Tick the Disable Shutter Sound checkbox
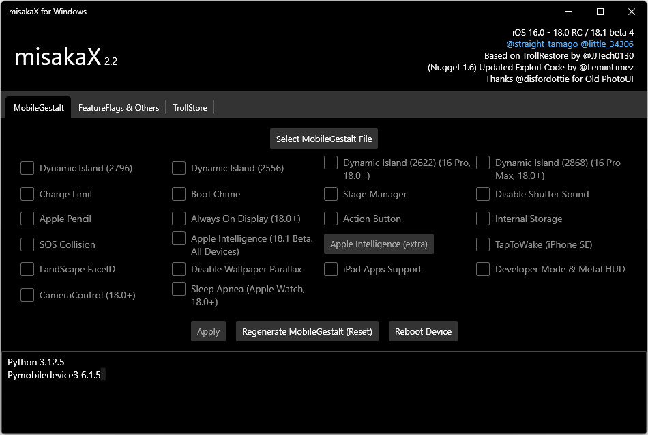The image size is (648, 435). pyautogui.click(x=483, y=194)
